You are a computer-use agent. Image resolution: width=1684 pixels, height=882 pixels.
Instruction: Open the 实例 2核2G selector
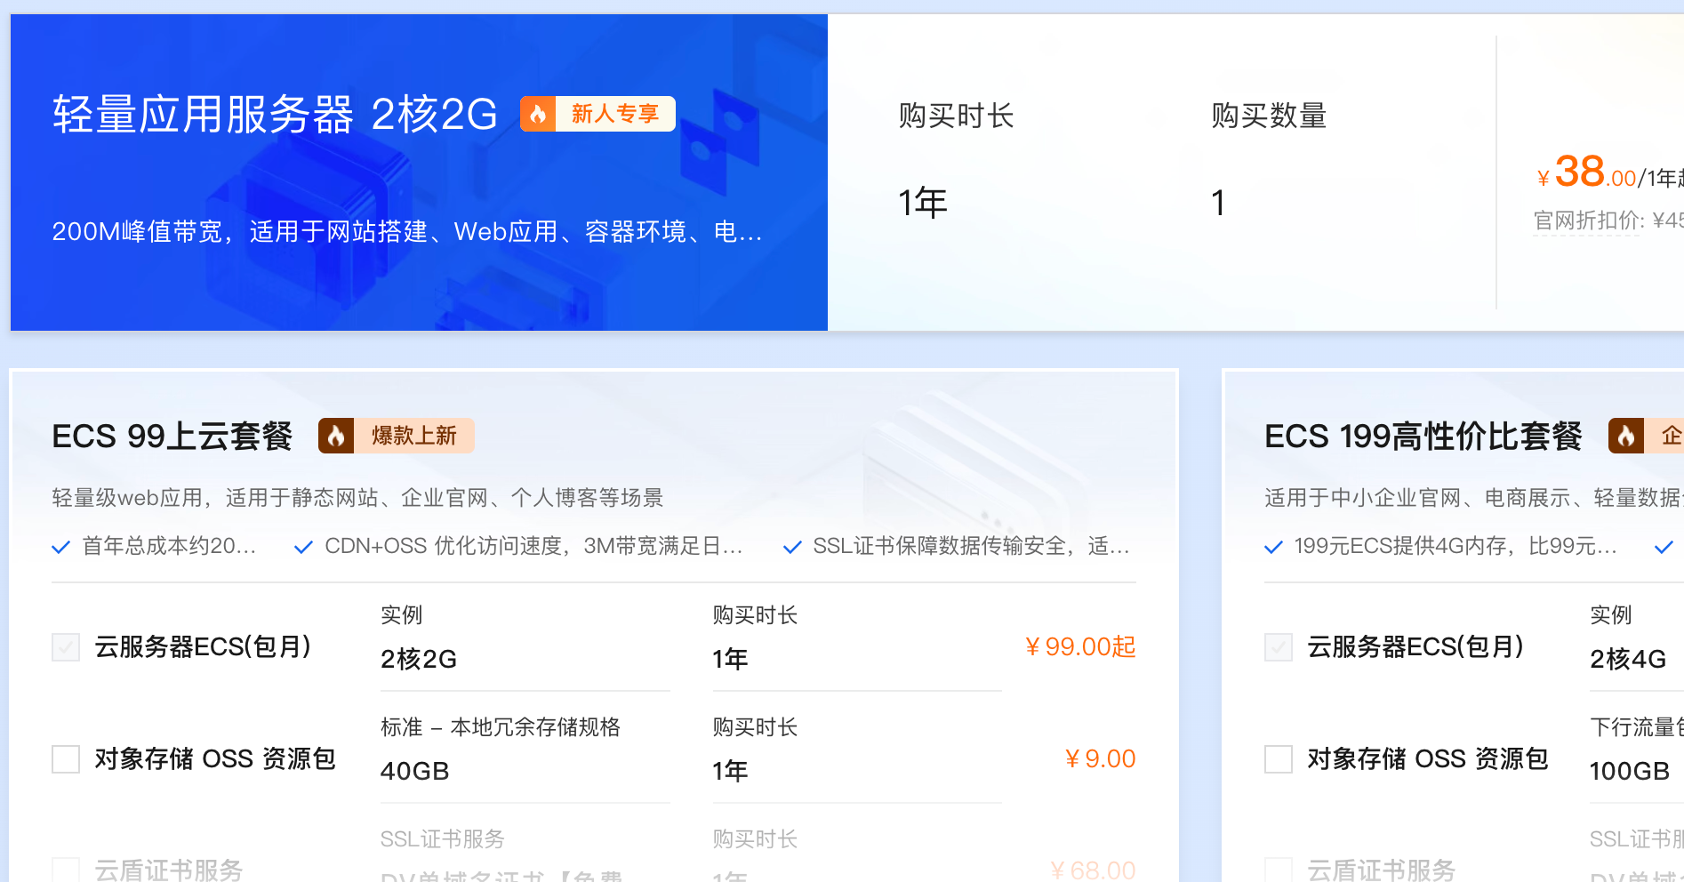(418, 659)
